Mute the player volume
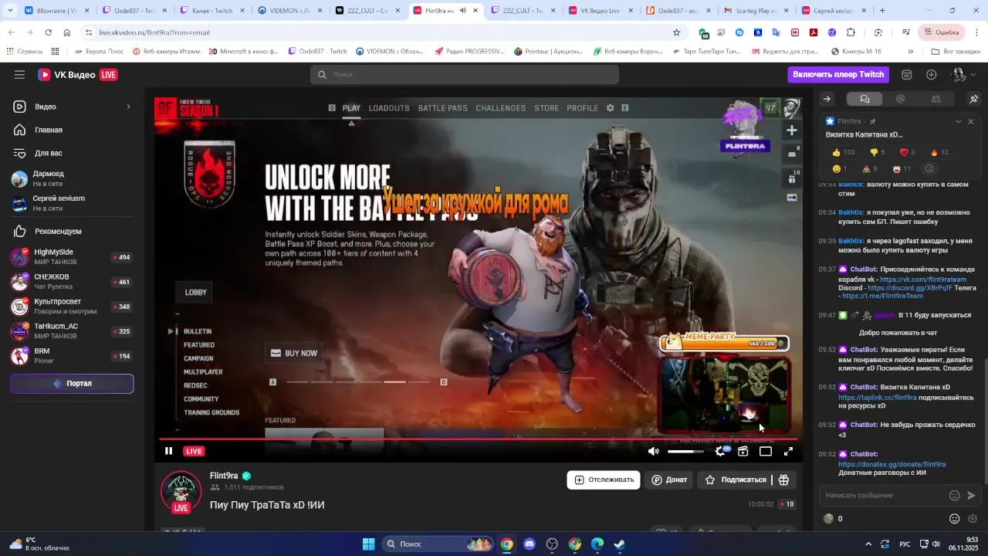Viewport: 988px width, 556px height. point(654,451)
